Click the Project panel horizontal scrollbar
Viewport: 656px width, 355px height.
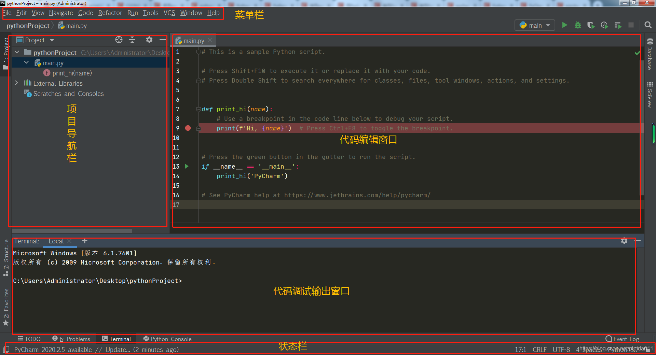pos(72,231)
